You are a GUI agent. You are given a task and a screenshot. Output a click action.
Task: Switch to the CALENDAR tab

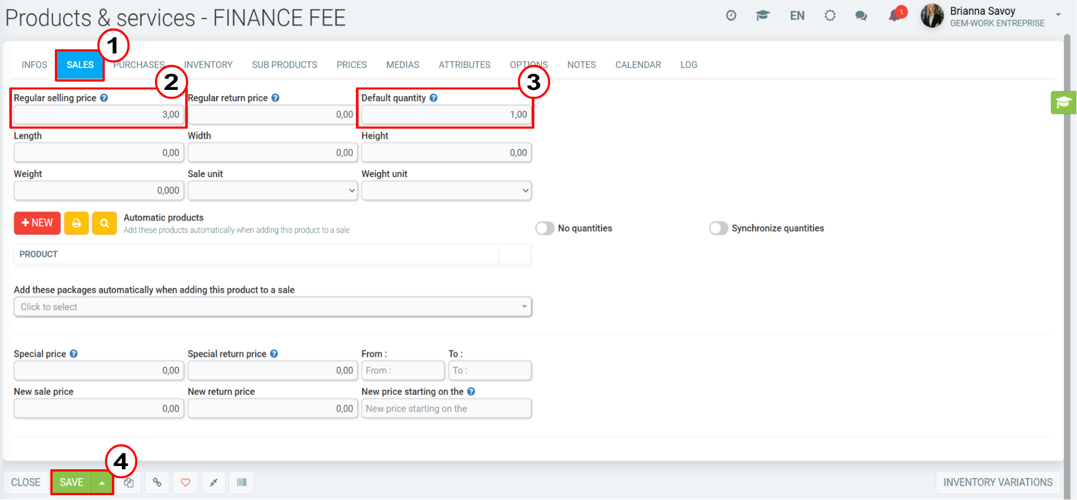point(638,65)
